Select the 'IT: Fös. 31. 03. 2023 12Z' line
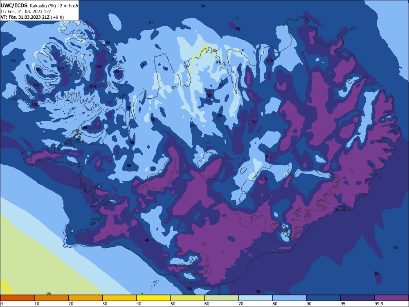This screenshot has width=409, height=307. point(25,11)
